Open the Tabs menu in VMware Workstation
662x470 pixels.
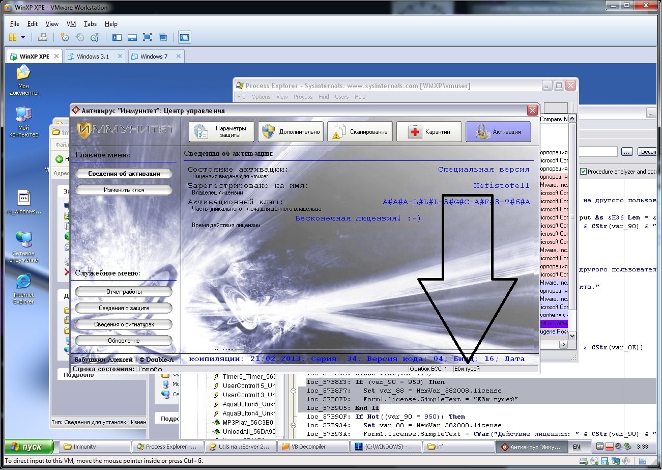point(90,24)
